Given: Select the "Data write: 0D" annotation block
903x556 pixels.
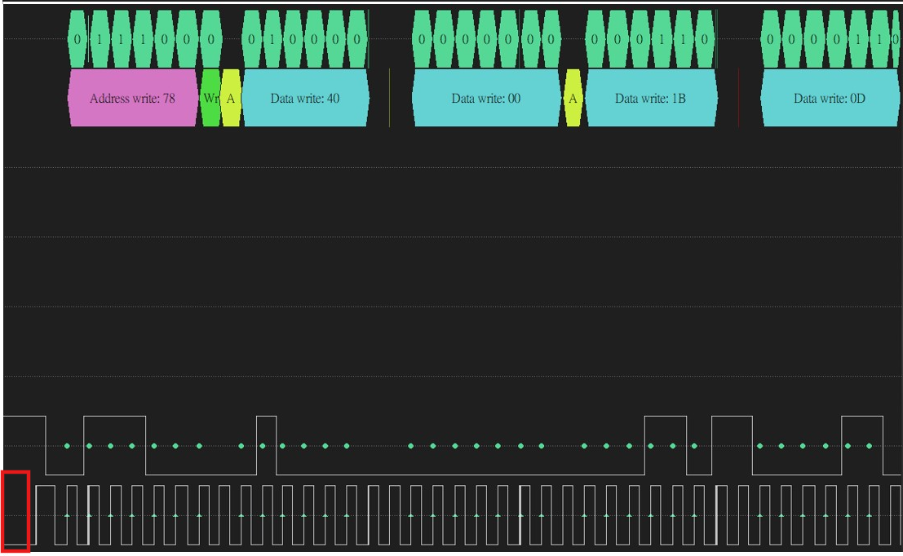Looking at the screenshot, I should [x=830, y=98].
